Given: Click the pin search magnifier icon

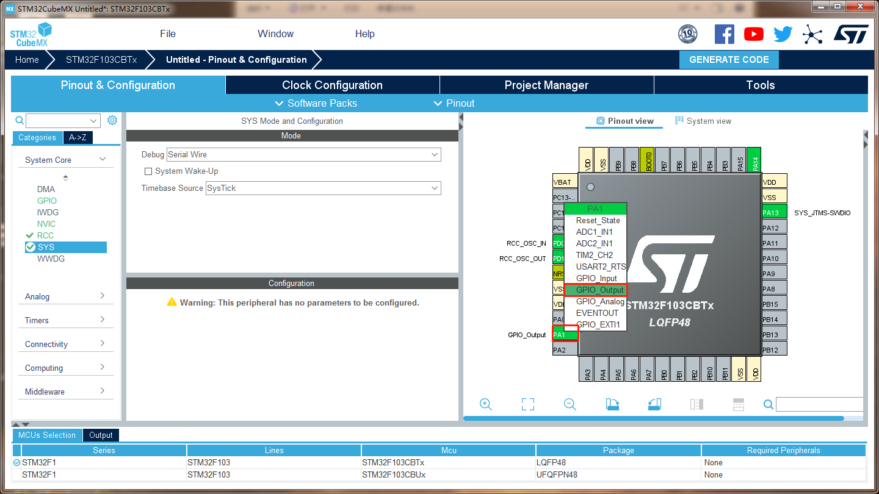Looking at the screenshot, I should pyautogui.click(x=769, y=404).
